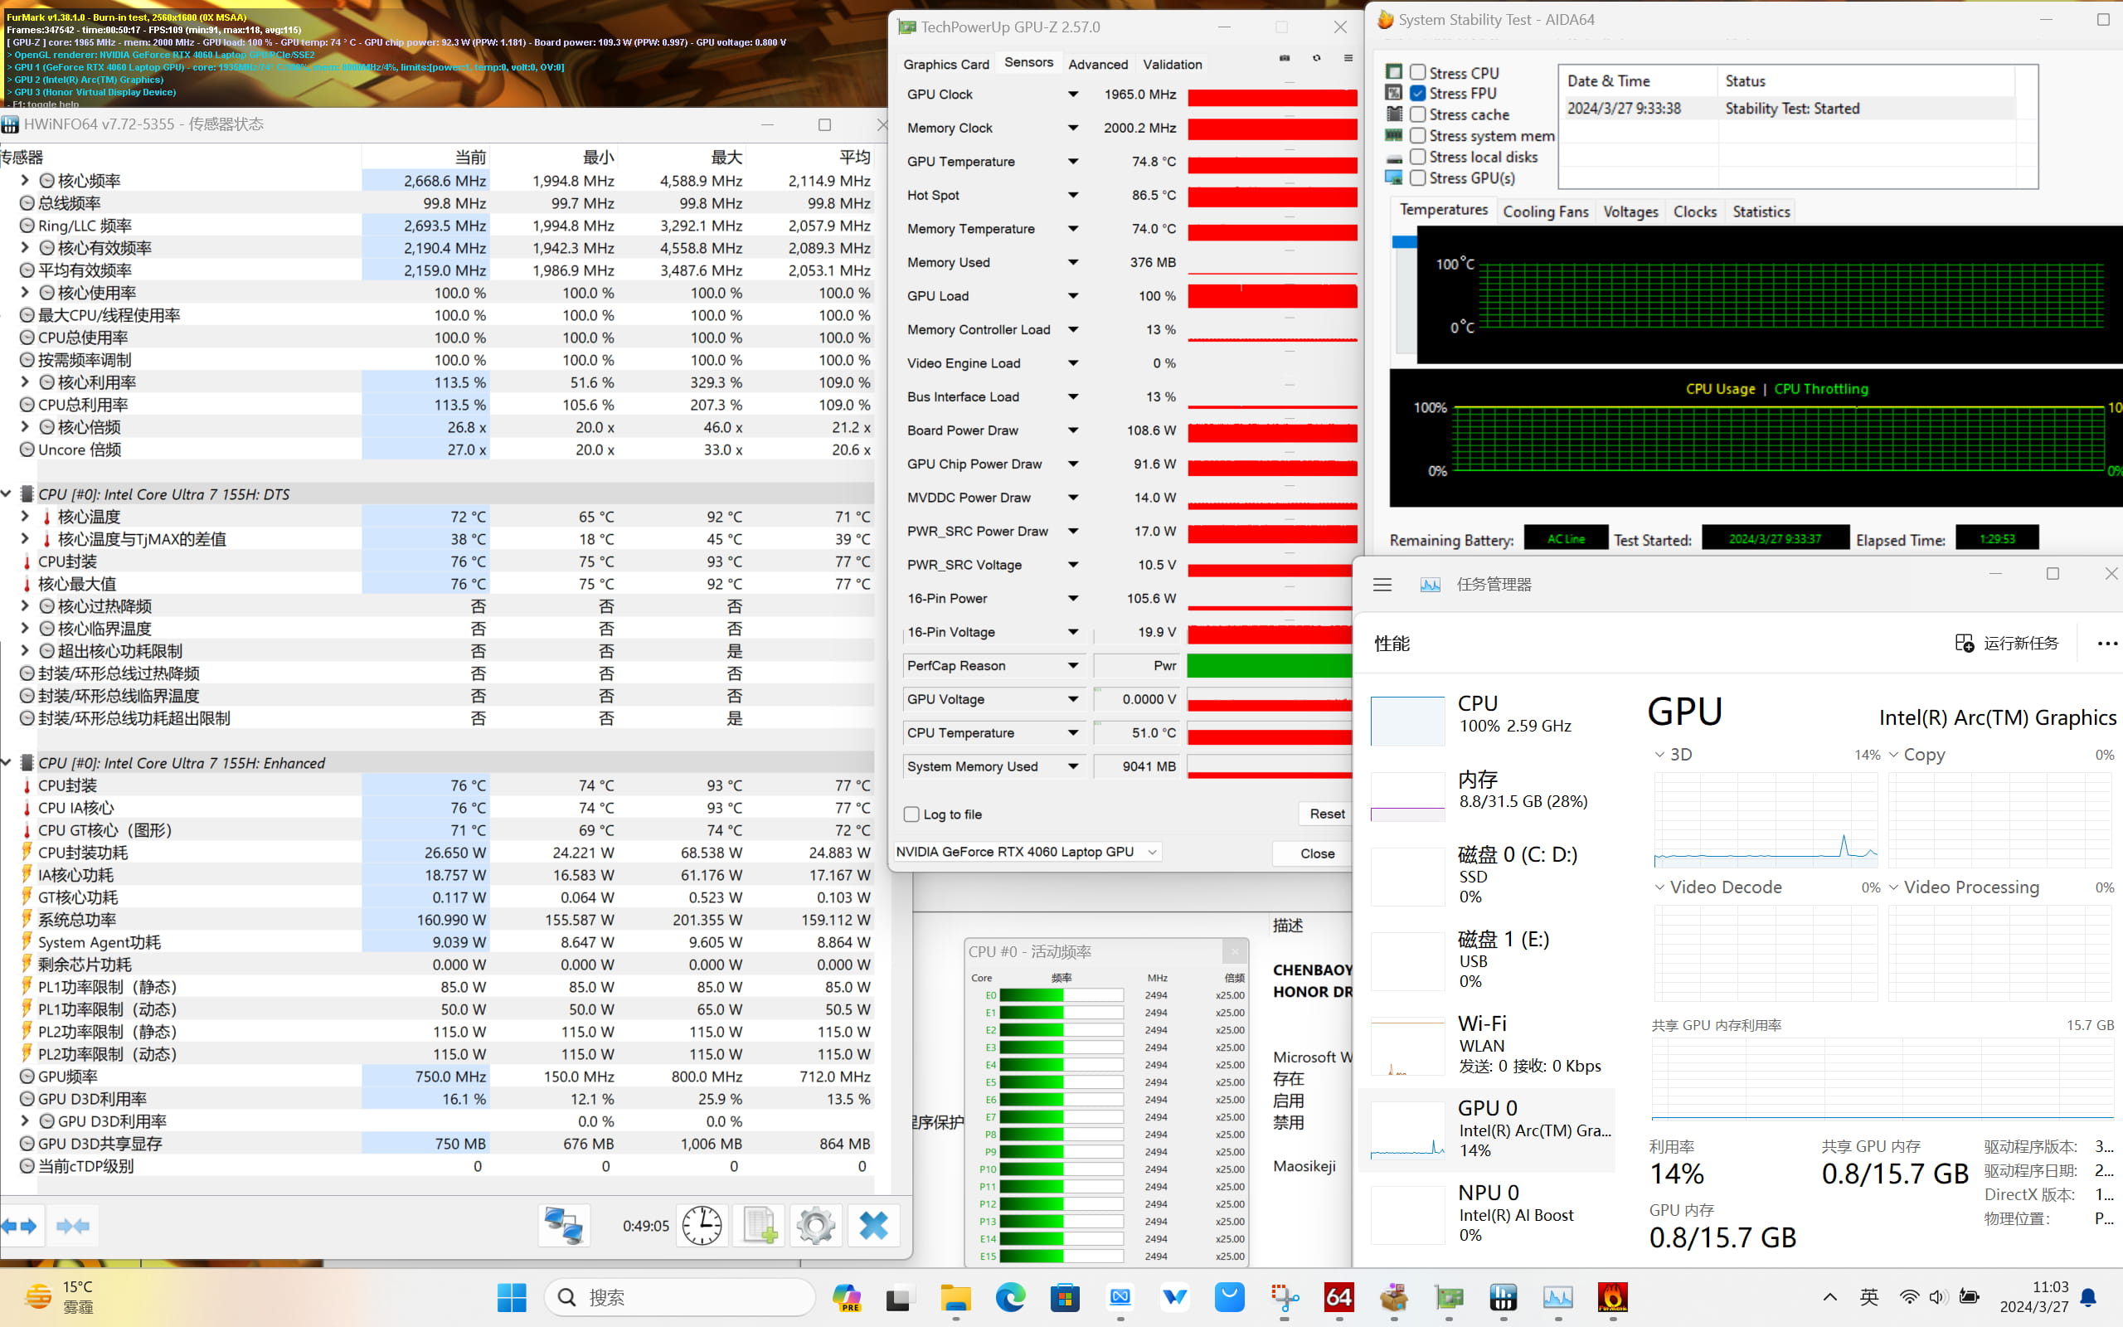The height and width of the screenshot is (1327, 2123).
Task: Click HWiNFO remote center network icon
Action: click(563, 1225)
